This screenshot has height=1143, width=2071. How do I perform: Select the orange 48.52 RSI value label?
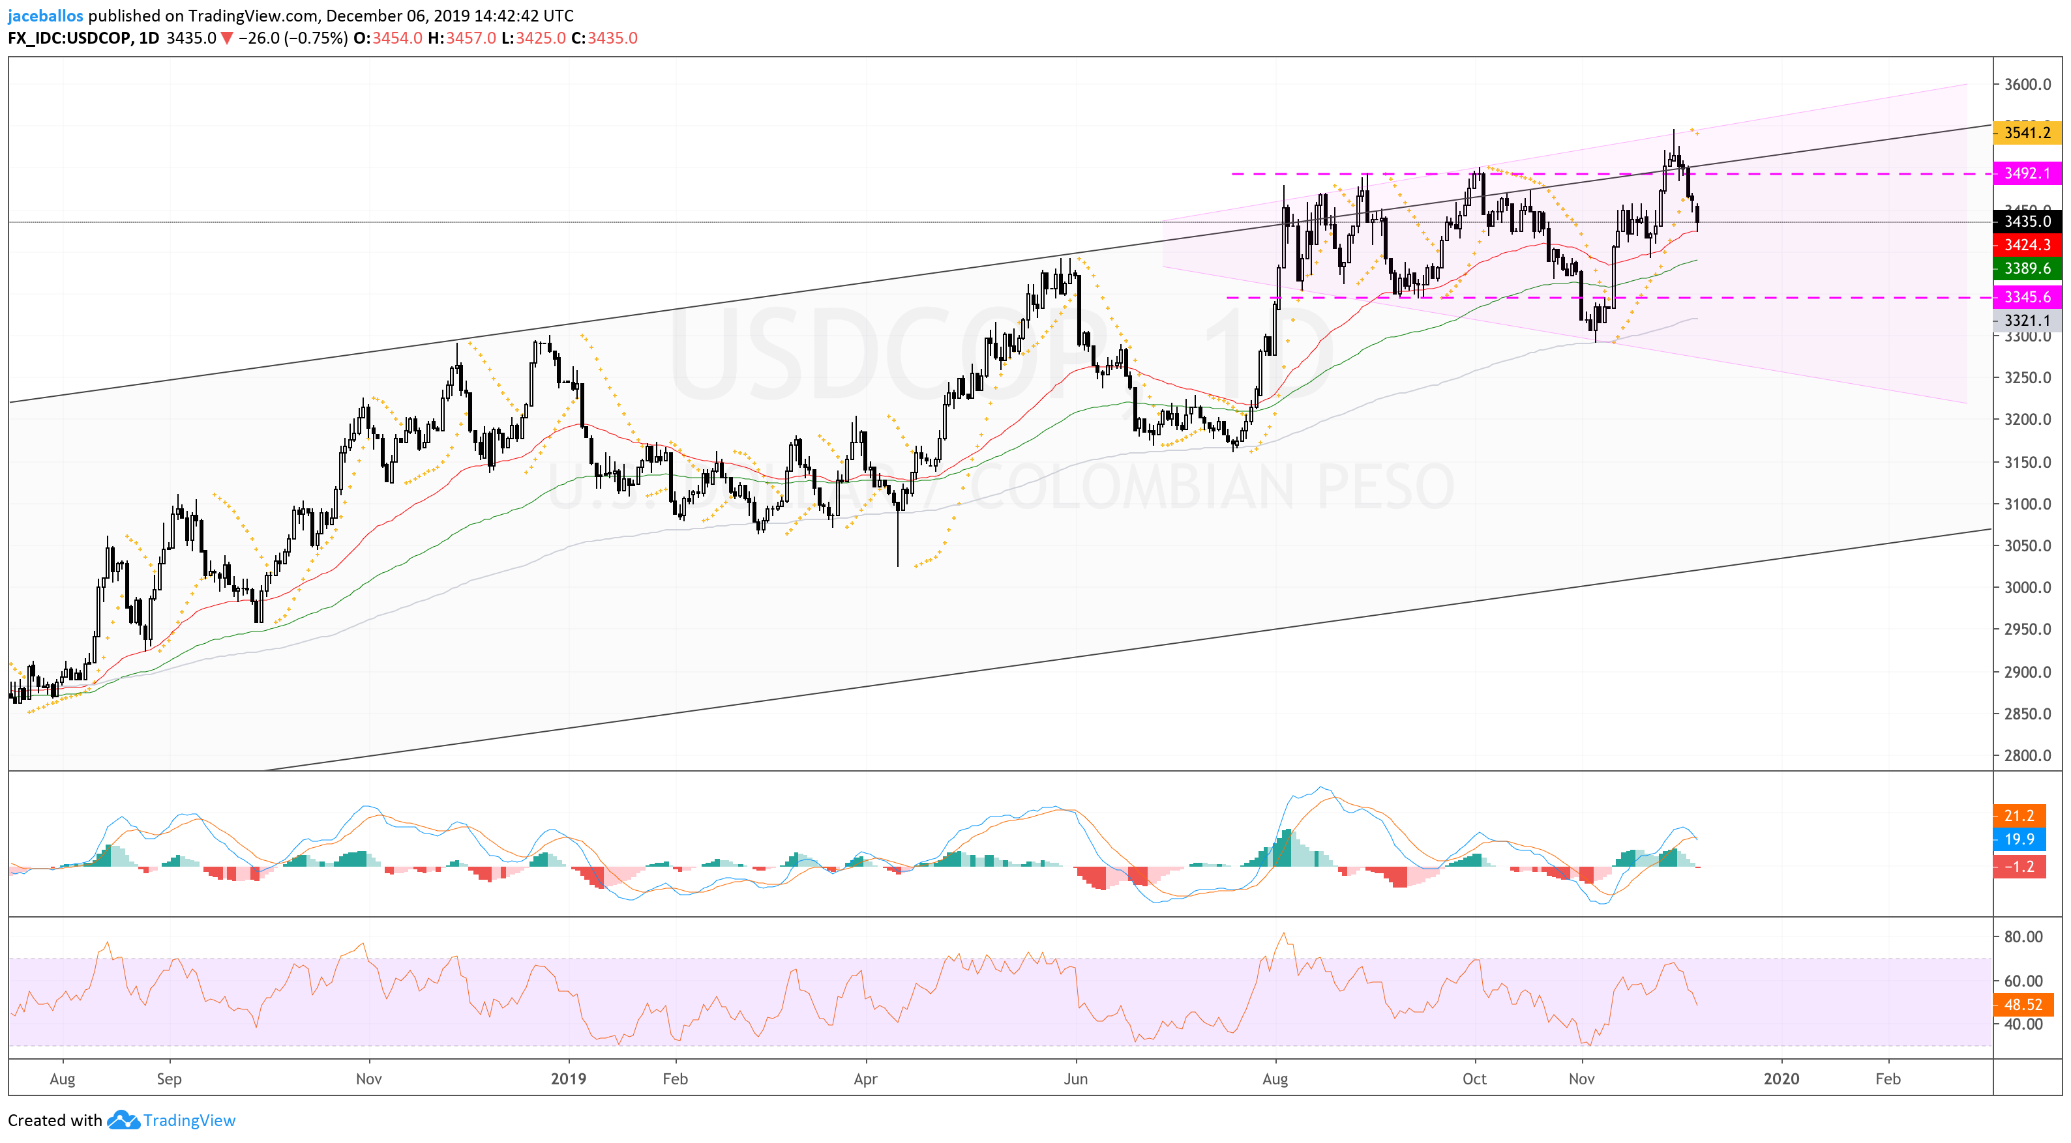[2023, 1005]
